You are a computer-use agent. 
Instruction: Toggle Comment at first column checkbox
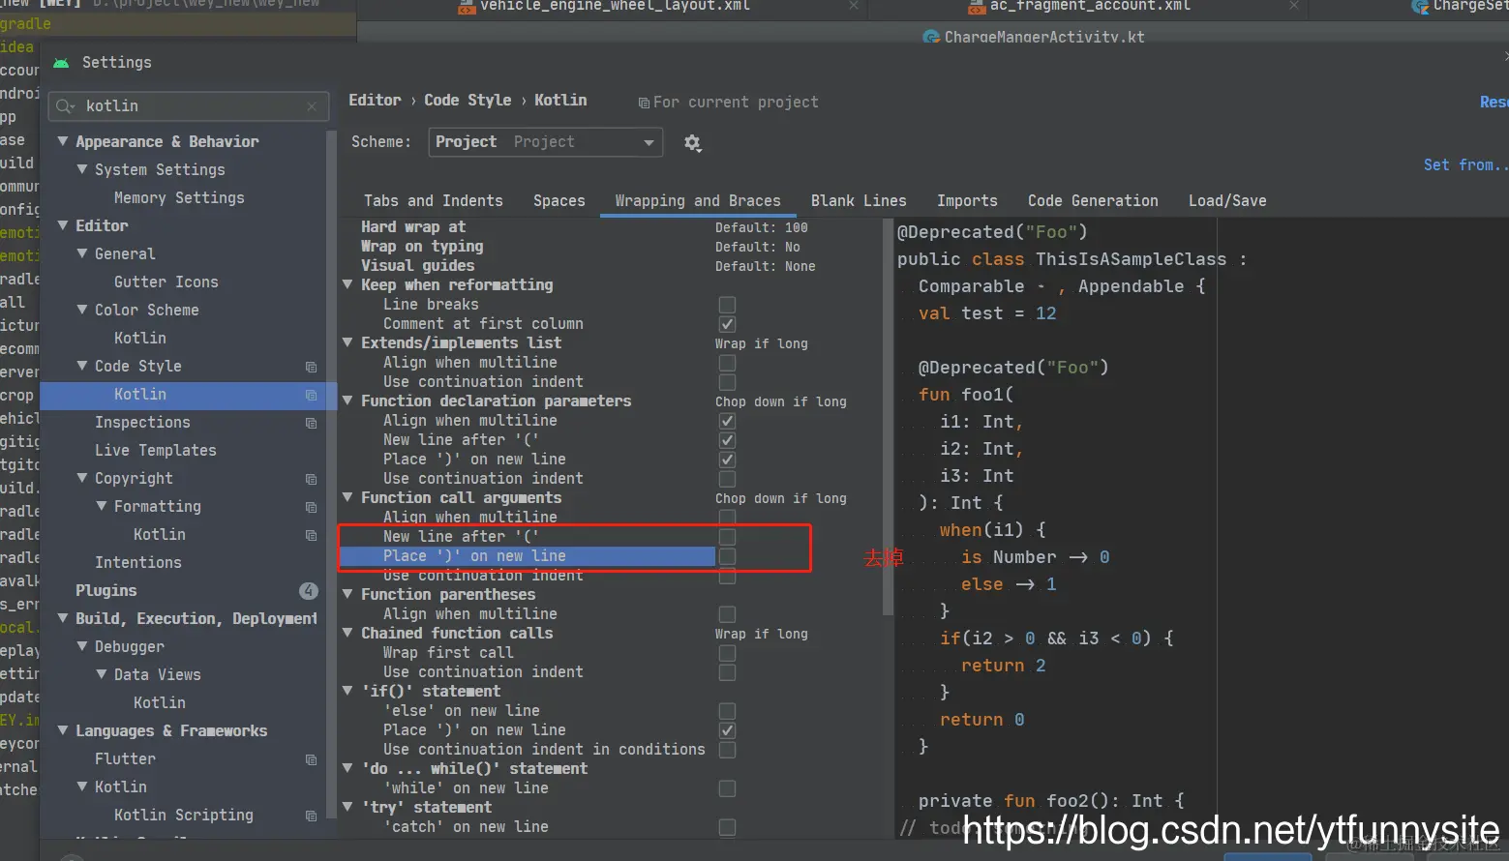pos(727,324)
